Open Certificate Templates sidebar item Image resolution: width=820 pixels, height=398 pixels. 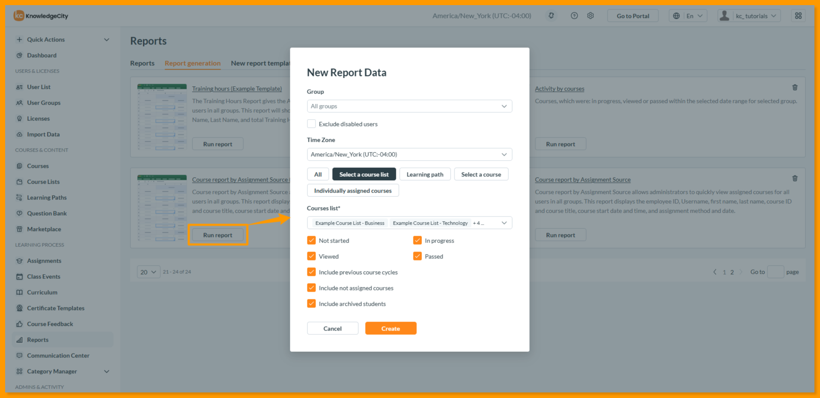[x=56, y=308]
